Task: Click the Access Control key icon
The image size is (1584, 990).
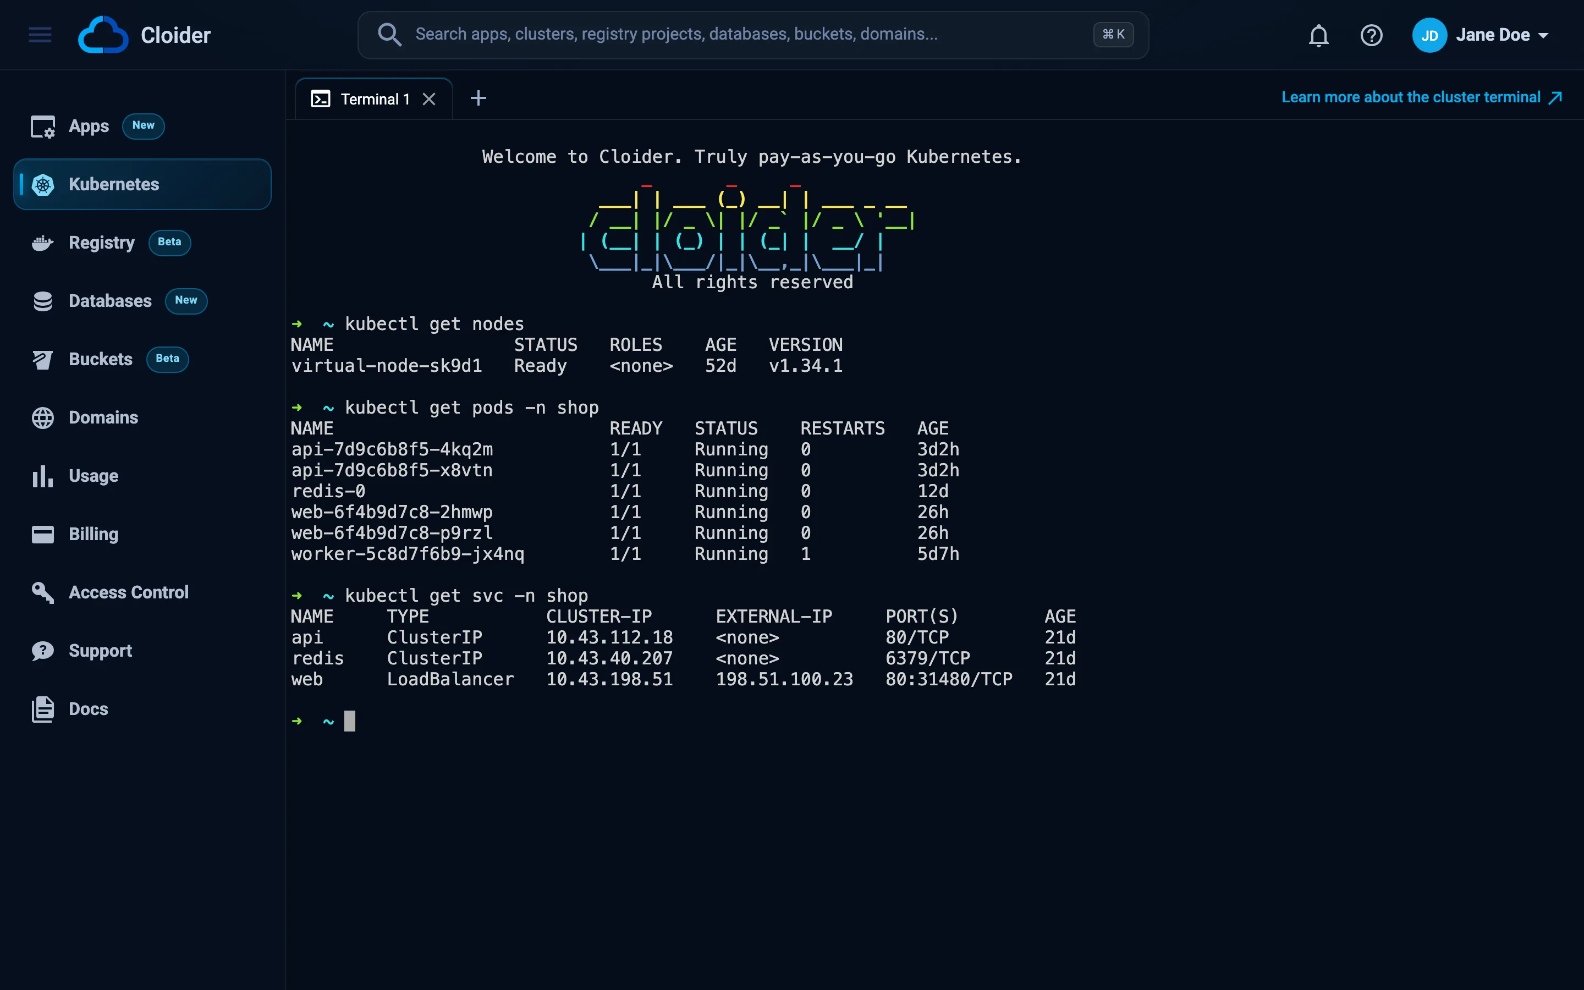Action: pos(43,592)
